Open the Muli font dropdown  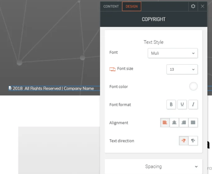click(172, 53)
